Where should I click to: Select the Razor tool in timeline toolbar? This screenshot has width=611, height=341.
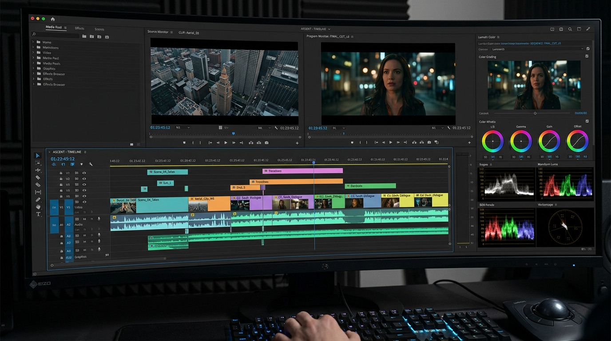pos(38,178)
